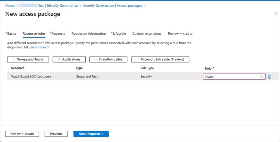The height and width of the screenshot is (142, 280).
Task: Click the bottom Review + create button
Action: coord(22,134)
